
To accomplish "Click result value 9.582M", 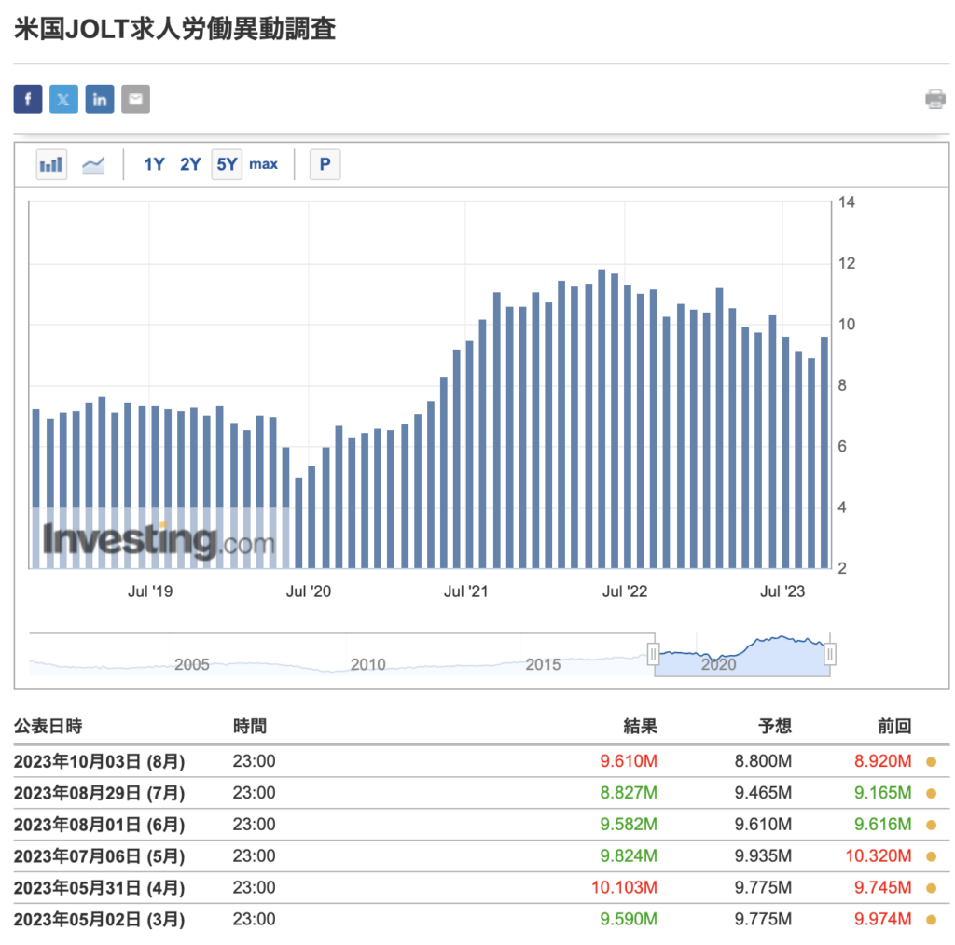I will point(629,825).
